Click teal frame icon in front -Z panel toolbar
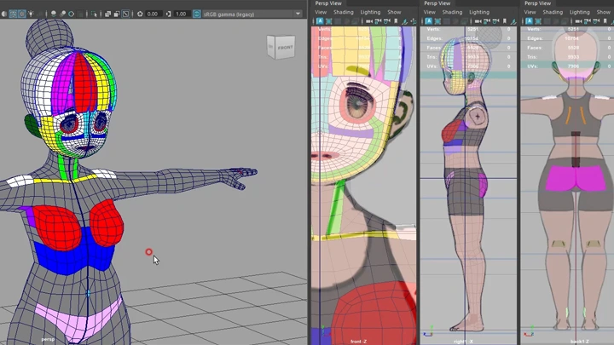Viewport: 614px width, 345px height. (328, 21)
